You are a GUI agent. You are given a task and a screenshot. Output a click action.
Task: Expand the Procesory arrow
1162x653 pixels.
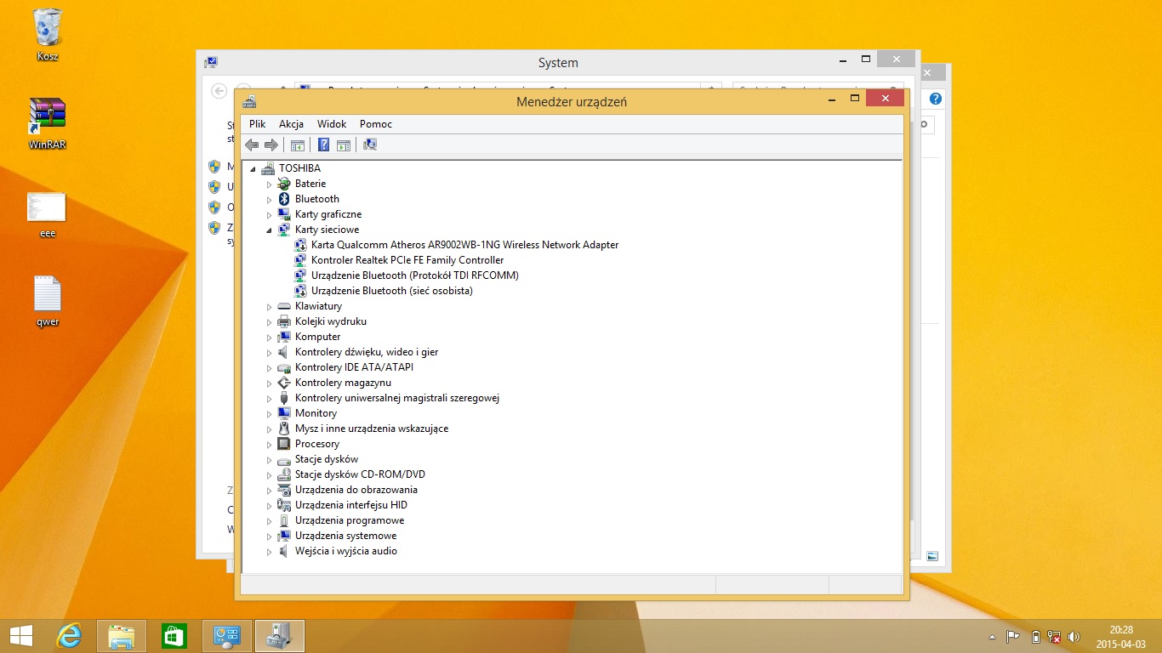[269, 444]
